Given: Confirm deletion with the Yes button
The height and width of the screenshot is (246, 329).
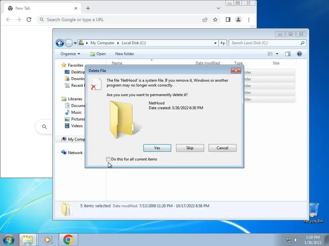Looking at the screenshot, I should pos(157,148).
